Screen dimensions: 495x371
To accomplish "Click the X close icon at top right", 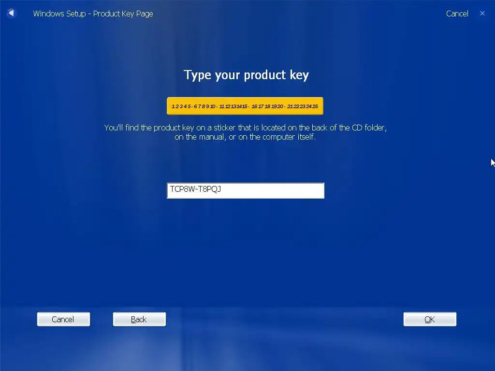I will (482, 13).
